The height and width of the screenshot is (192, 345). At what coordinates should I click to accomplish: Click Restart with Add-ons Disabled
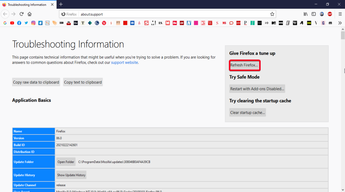[x=257, y=89]
